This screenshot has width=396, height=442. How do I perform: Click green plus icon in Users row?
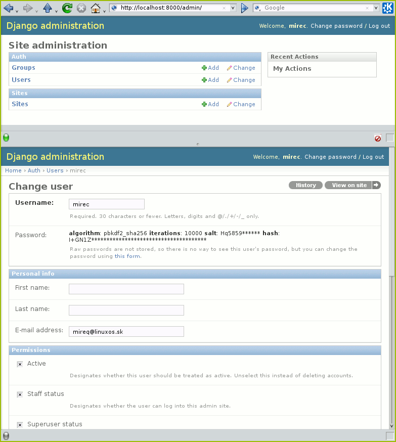204,80
